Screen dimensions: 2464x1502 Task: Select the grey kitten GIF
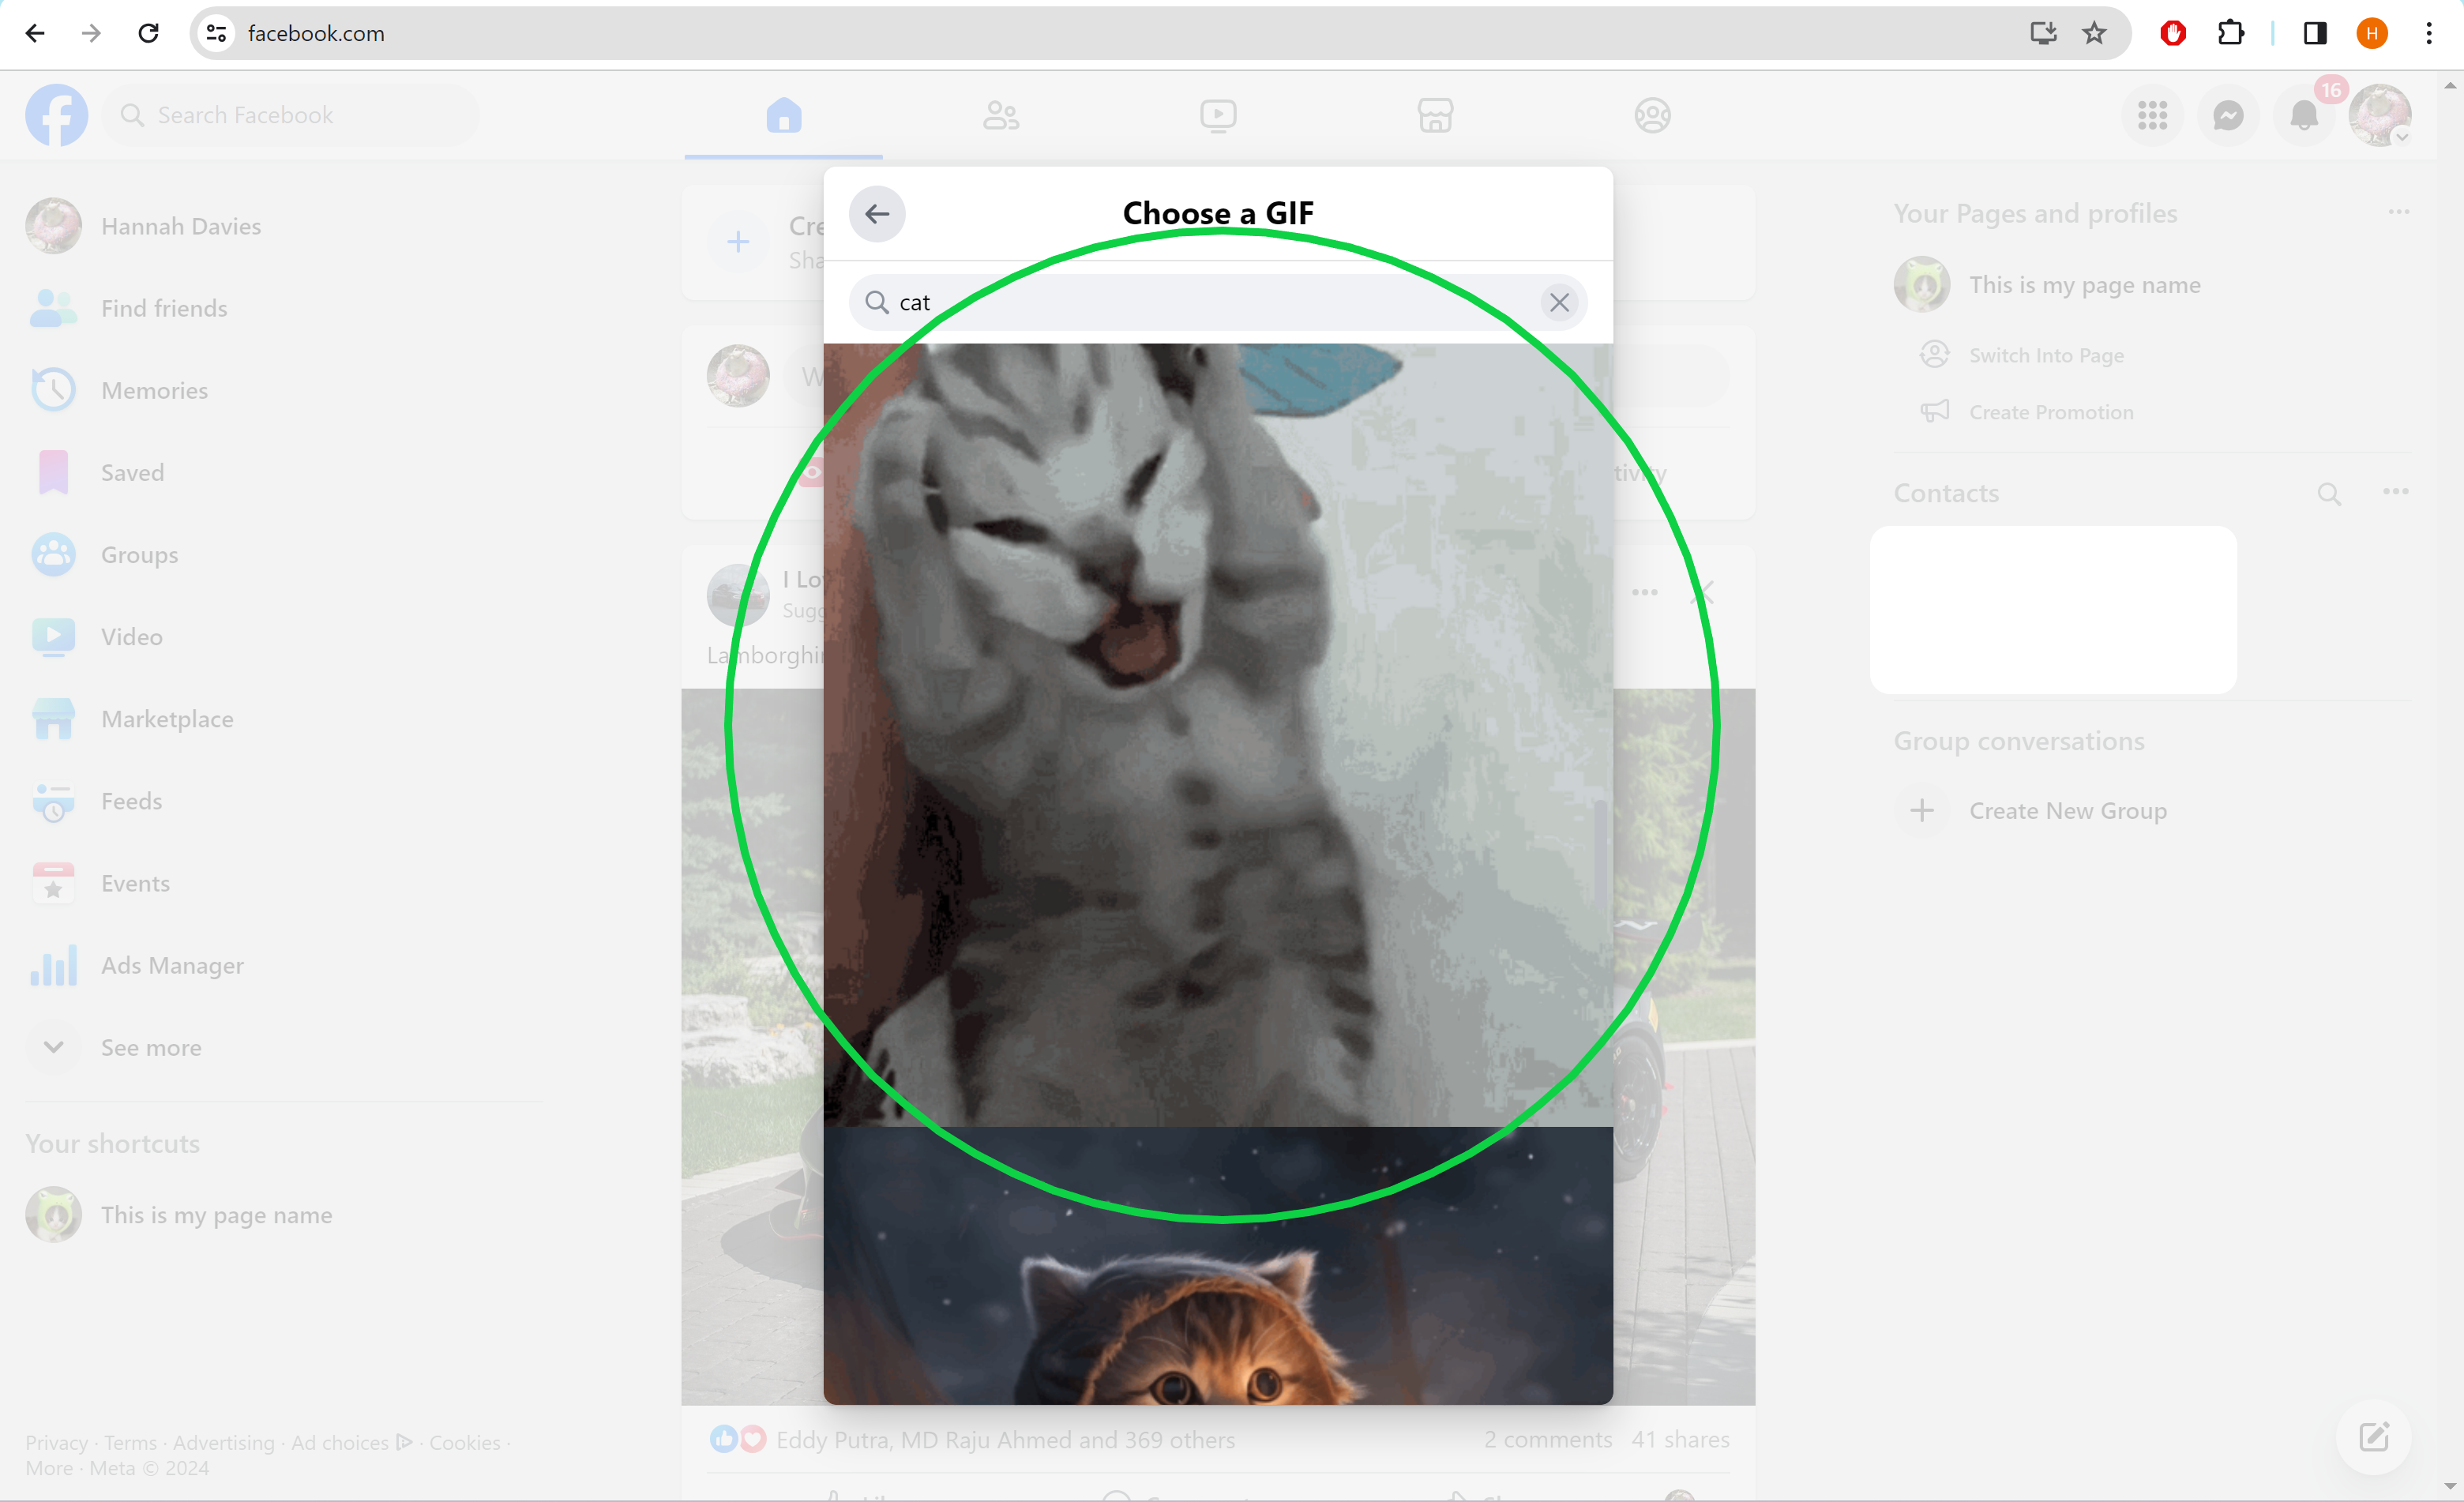pos(1218,735)
